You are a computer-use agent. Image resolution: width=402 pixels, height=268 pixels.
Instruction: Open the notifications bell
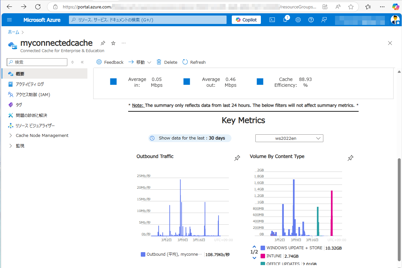(x=285, y=19)
